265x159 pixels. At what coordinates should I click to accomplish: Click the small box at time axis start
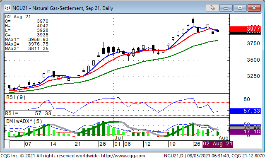click(x=7, y=144)
